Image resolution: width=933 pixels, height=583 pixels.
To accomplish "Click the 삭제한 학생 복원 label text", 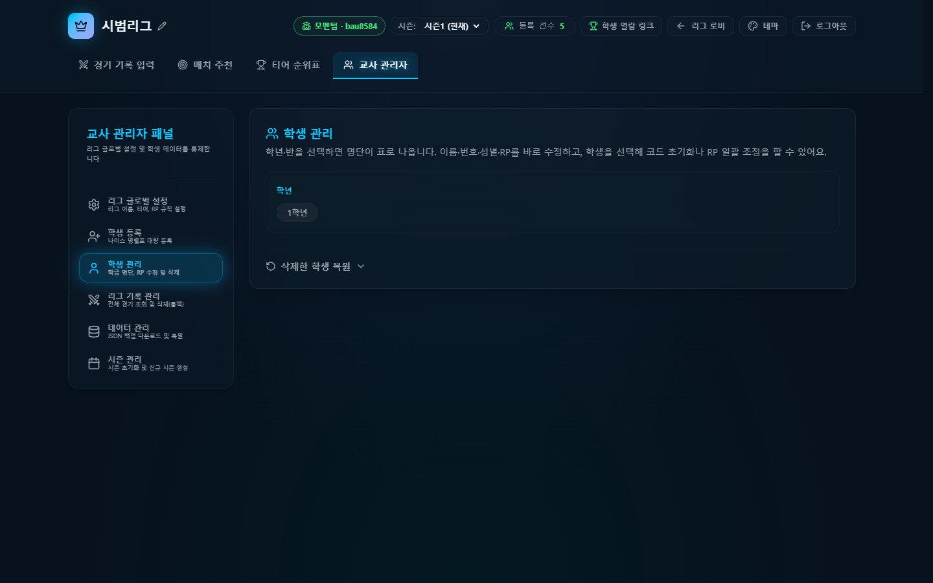I will (x=316, y=266).
